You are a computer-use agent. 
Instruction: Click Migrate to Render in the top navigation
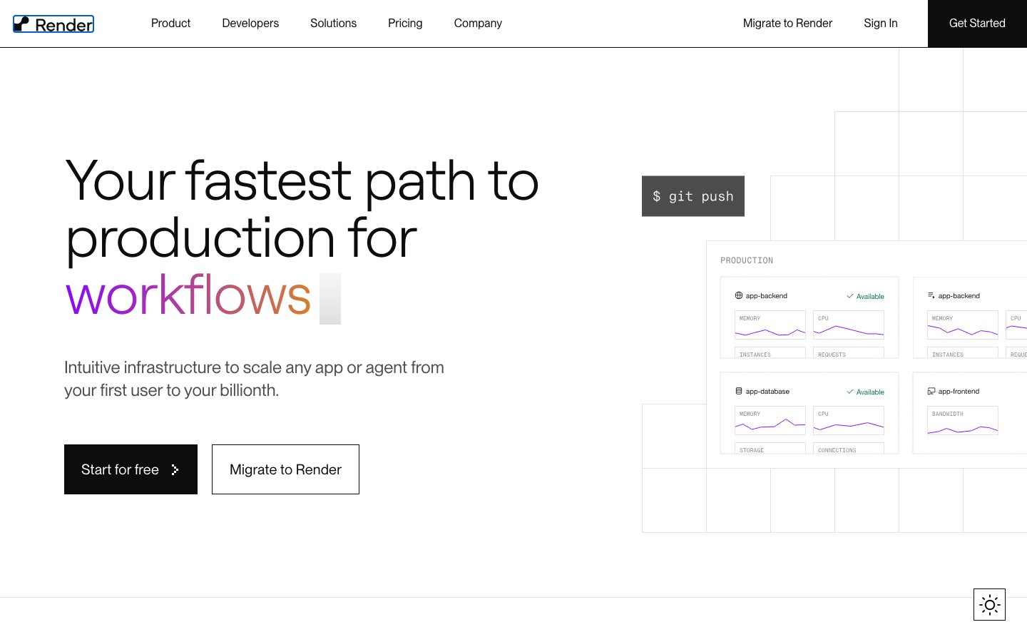[787, 24]
